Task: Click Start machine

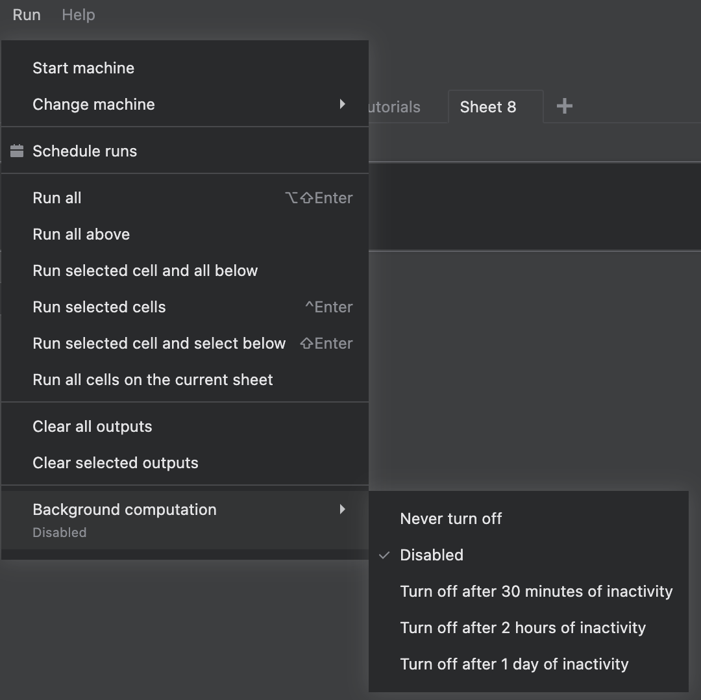Action: click(83, 68)
